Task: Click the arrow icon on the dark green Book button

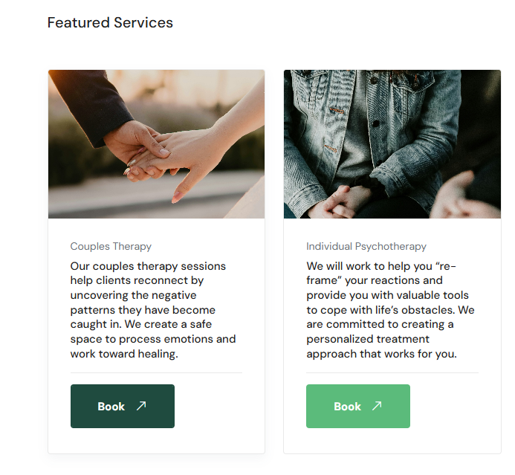Action: (141, 406)
